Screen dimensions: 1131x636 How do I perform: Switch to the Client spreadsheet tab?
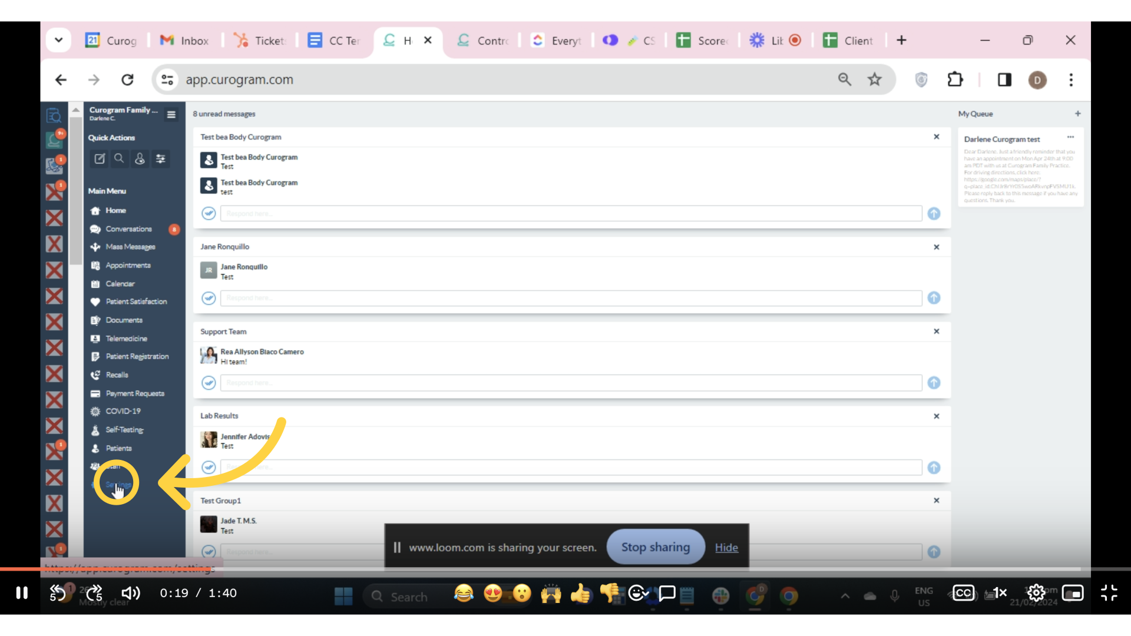point(848,40)
